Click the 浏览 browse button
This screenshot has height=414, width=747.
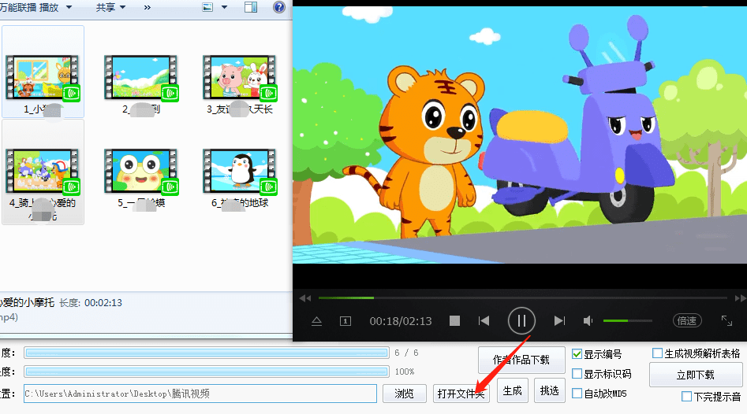(x=405, y=394)
